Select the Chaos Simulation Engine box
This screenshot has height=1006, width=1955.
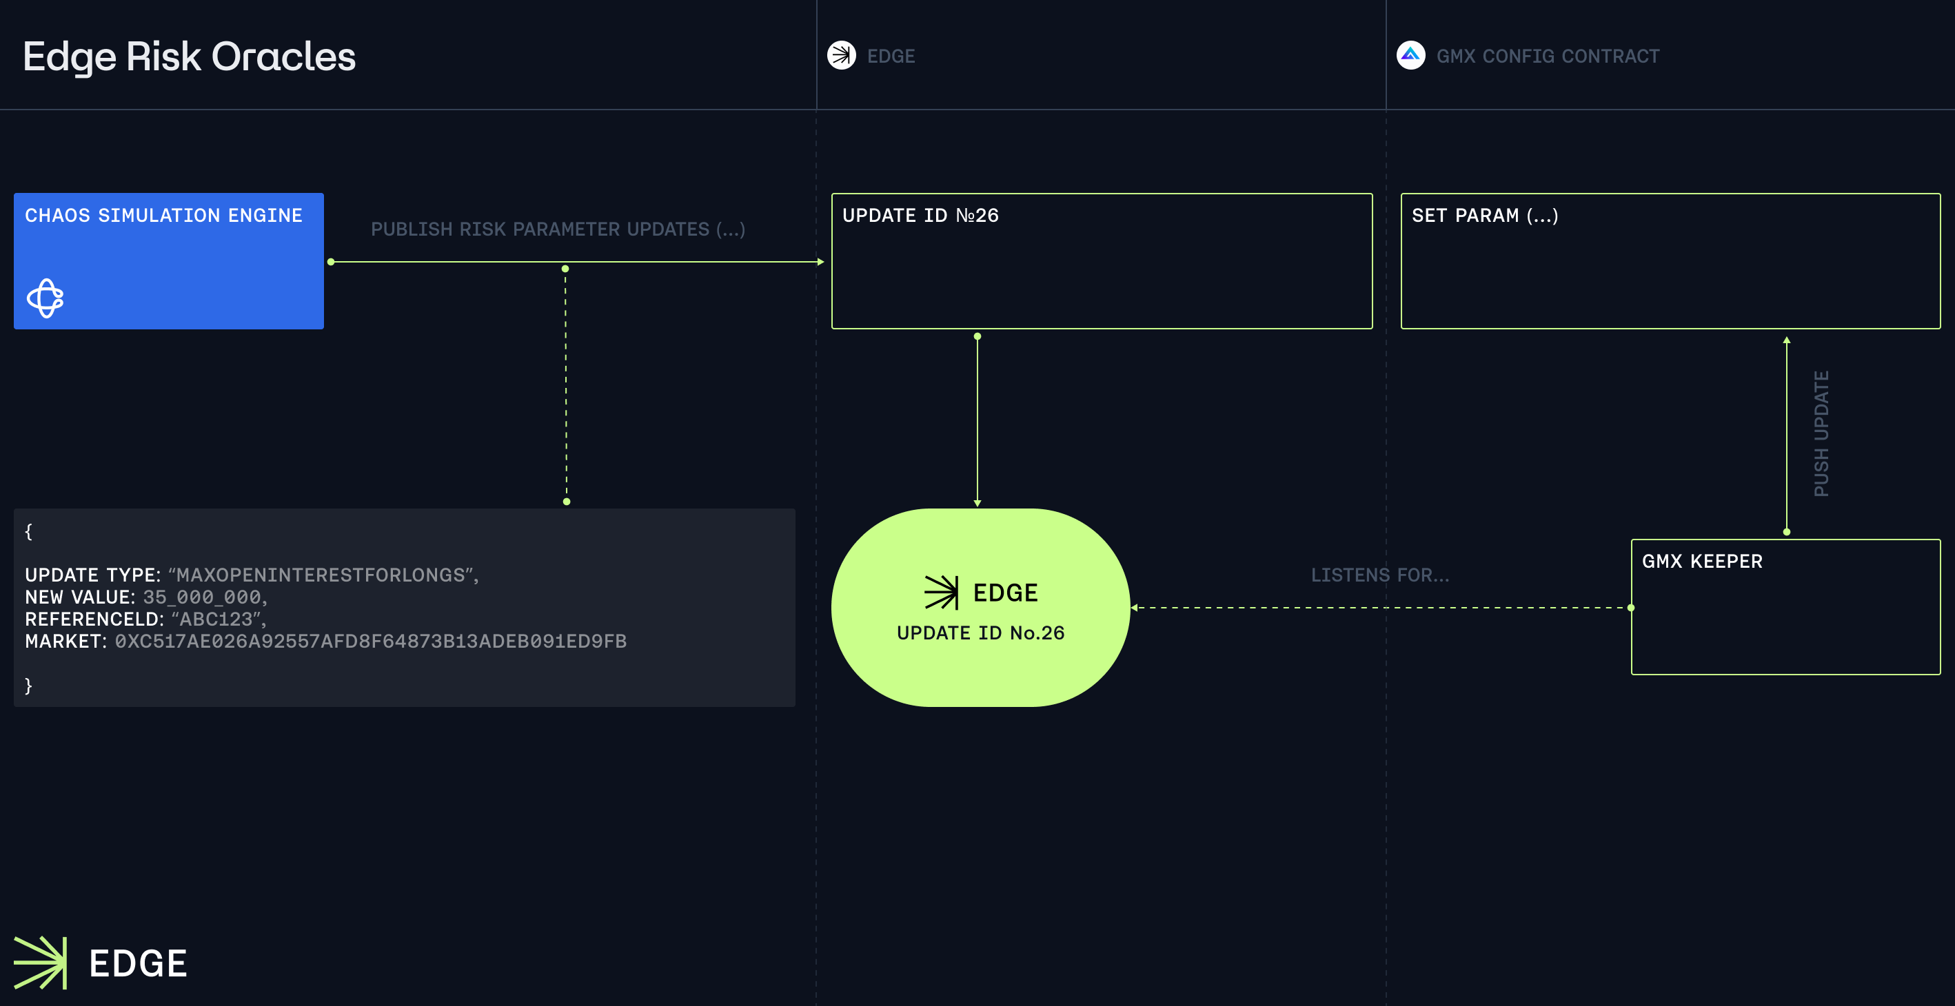point(168,261)
